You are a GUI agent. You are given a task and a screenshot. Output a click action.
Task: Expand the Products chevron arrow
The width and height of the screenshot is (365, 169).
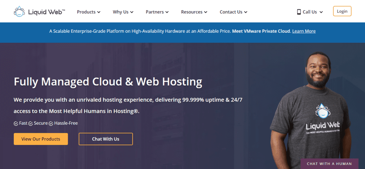99,12
